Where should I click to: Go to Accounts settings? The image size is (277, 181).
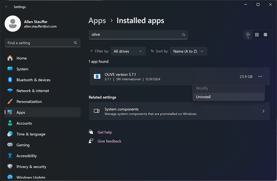[x=25, y=123]
